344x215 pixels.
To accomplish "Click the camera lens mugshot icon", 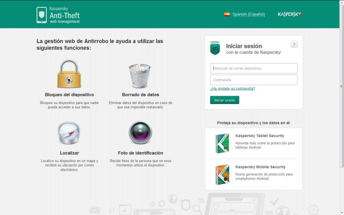I will pos(141,132).
